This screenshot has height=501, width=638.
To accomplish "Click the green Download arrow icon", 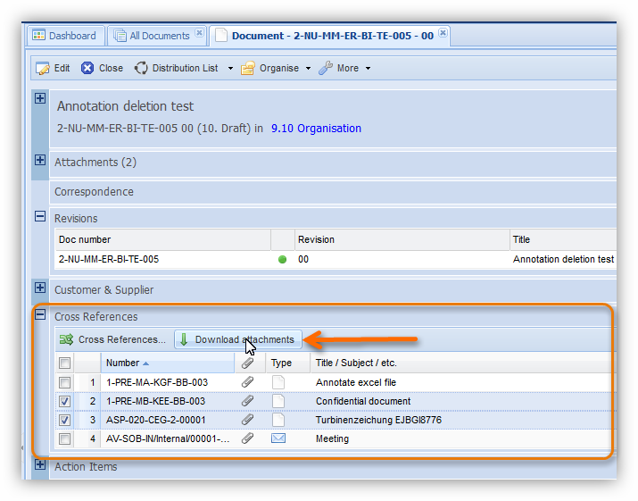I will 184,339.
